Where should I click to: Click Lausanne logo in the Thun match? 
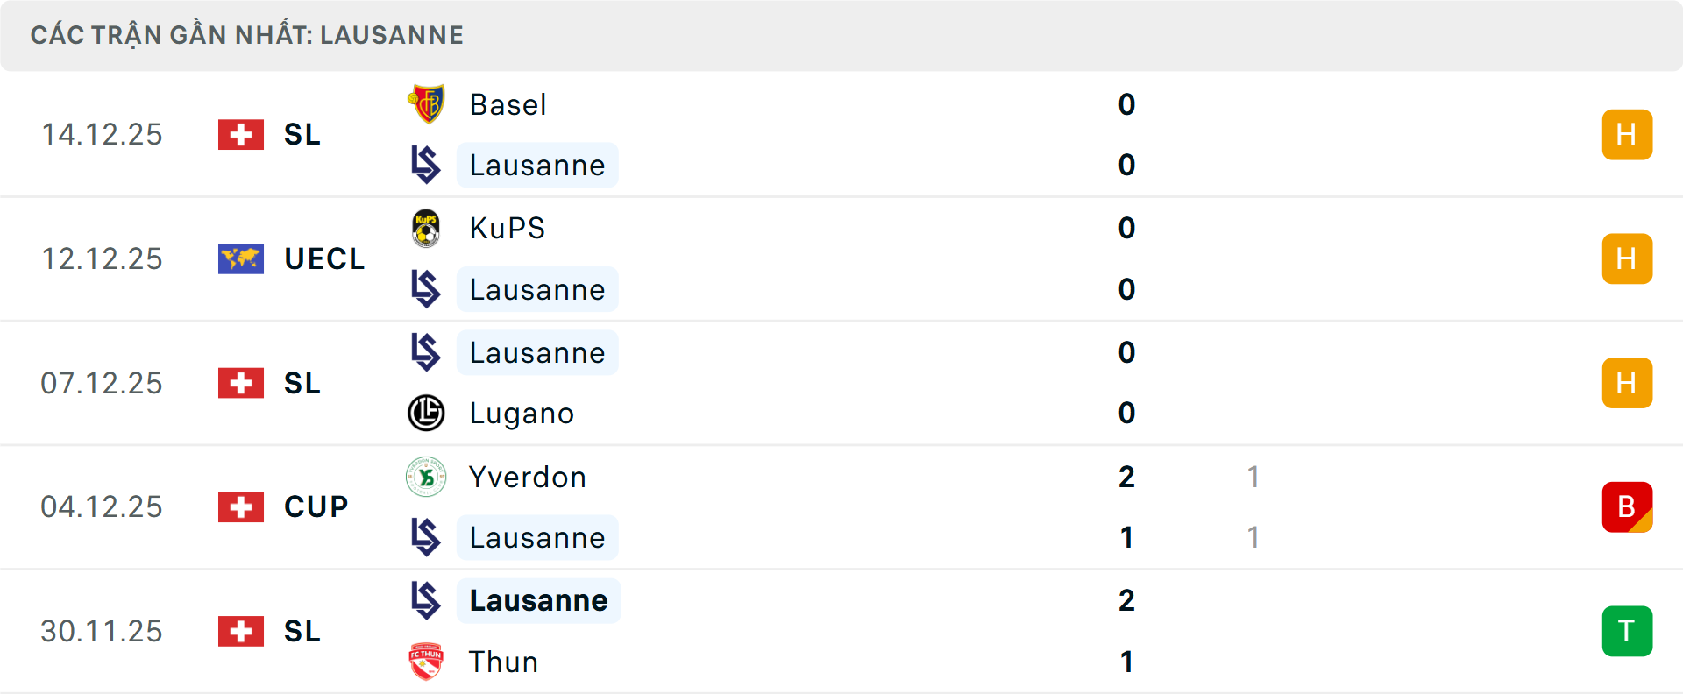[x=426, y=600]
